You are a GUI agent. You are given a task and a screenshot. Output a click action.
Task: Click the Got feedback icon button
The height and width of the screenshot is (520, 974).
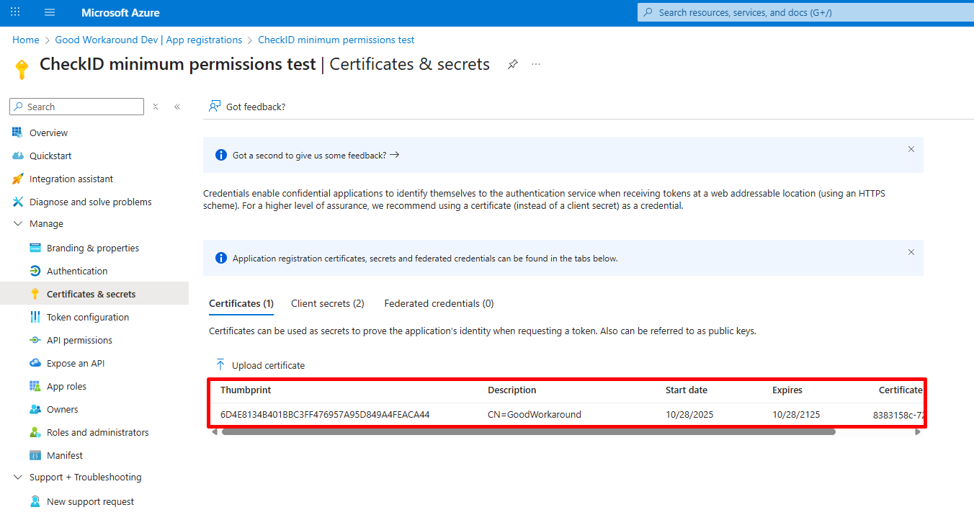[215, 107]
